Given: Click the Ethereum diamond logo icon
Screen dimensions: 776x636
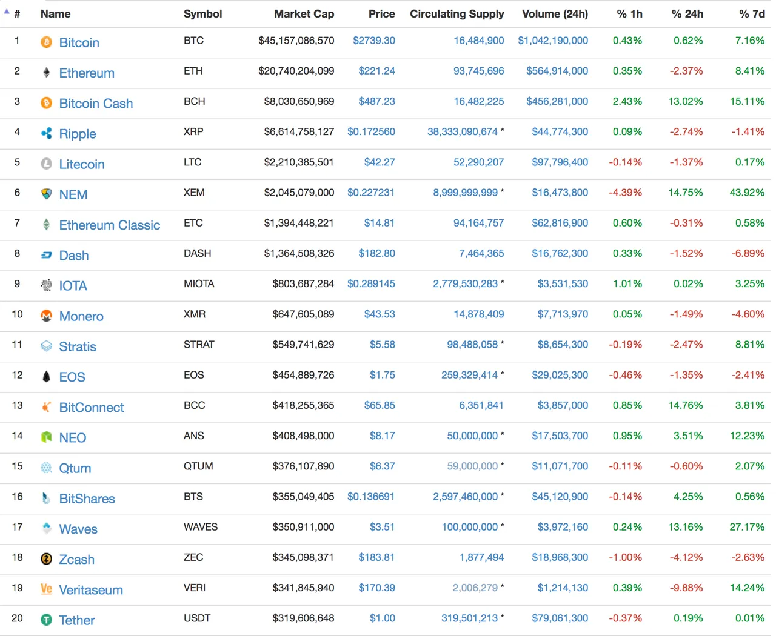Looking at the screenshot, I should (46, 73).
